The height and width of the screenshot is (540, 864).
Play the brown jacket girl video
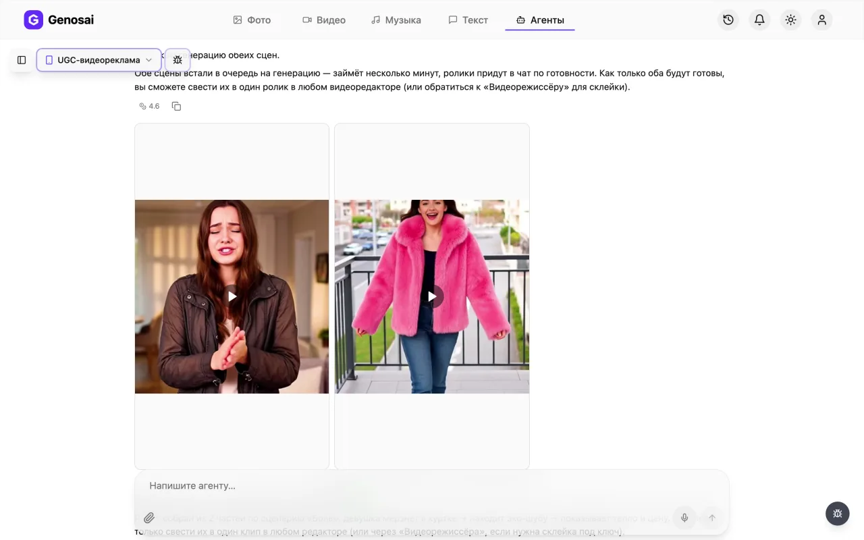pyautogui.click(x=232, y=296)
